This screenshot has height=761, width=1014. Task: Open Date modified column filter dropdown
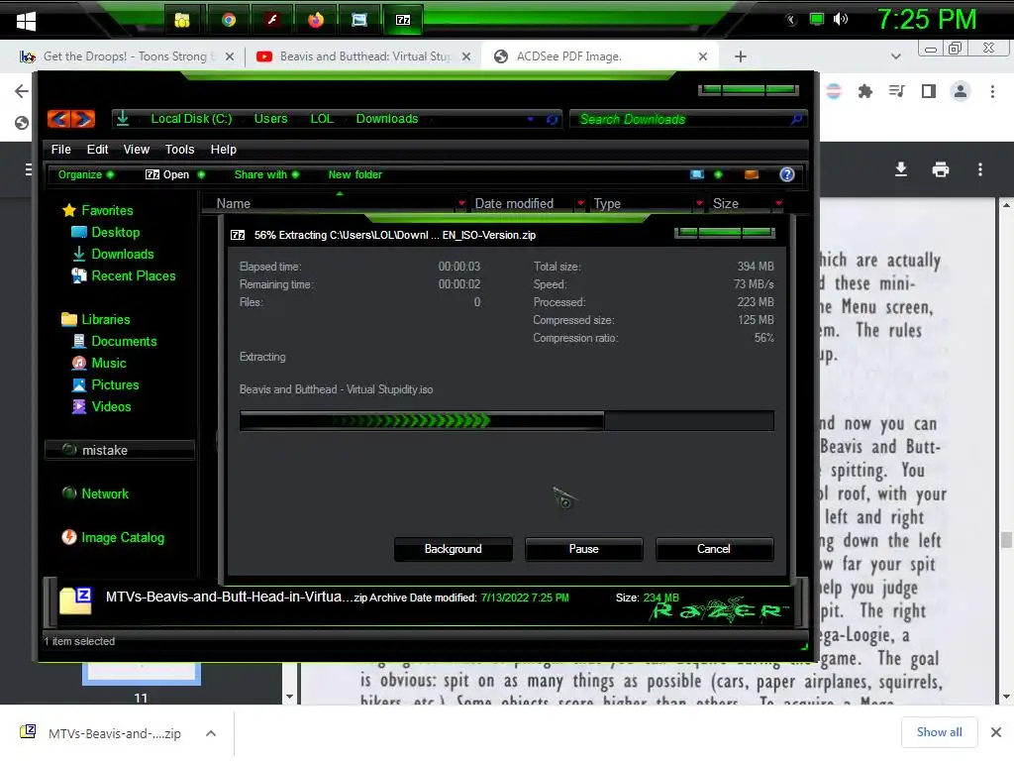(580, 204)
